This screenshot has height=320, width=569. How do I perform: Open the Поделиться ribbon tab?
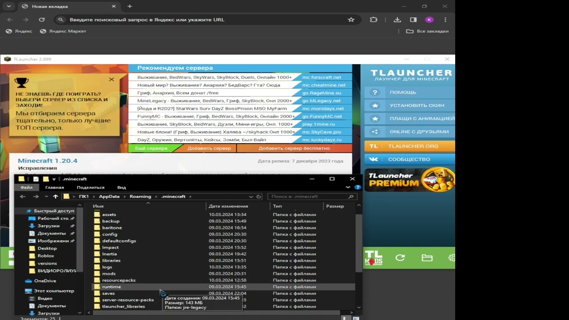[x=91, y=187]
